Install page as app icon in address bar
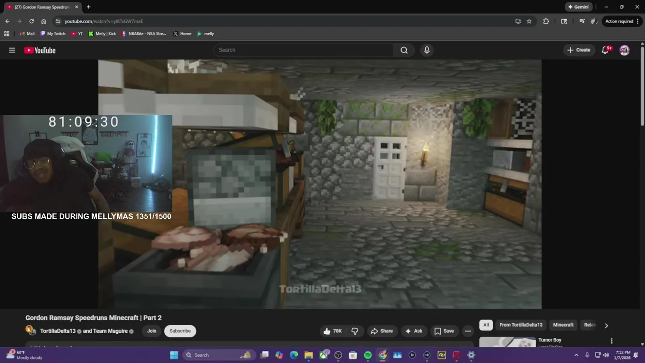 tap(518, 21)
